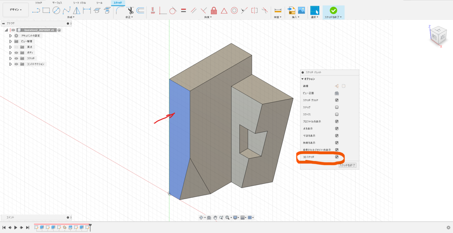453x233 pixels.
Task: Switch to the ツール tab
Action: point(99,3)
